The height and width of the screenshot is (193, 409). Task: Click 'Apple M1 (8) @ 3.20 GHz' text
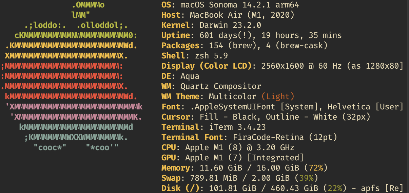240,148
